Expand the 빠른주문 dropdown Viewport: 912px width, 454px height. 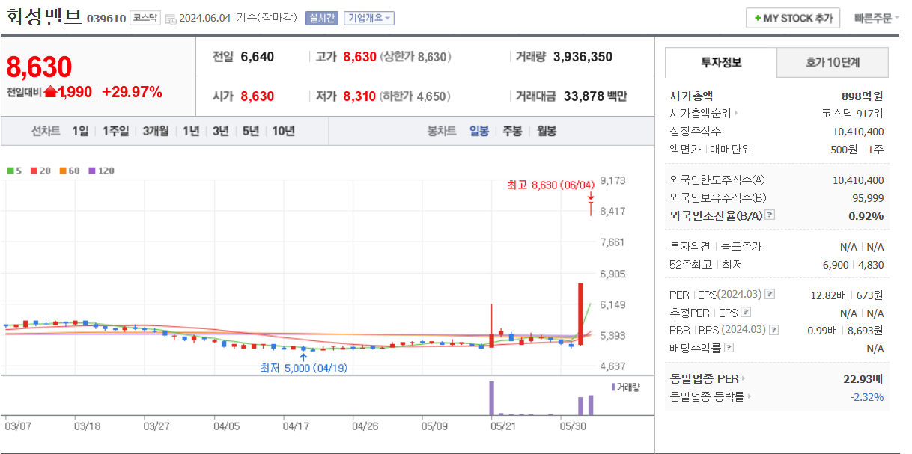pos(876,18)
